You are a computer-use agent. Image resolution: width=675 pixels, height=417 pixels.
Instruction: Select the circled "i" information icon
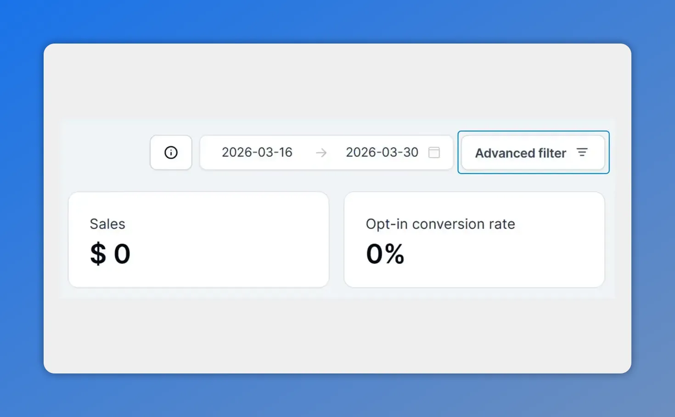171,152
